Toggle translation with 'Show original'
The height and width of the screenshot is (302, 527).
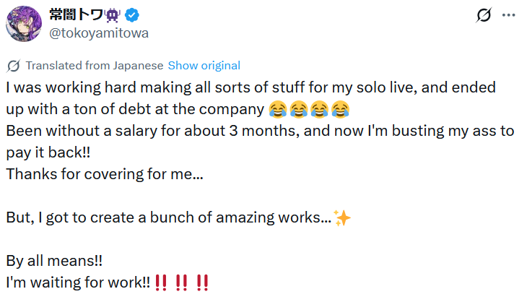click(204, 66)
